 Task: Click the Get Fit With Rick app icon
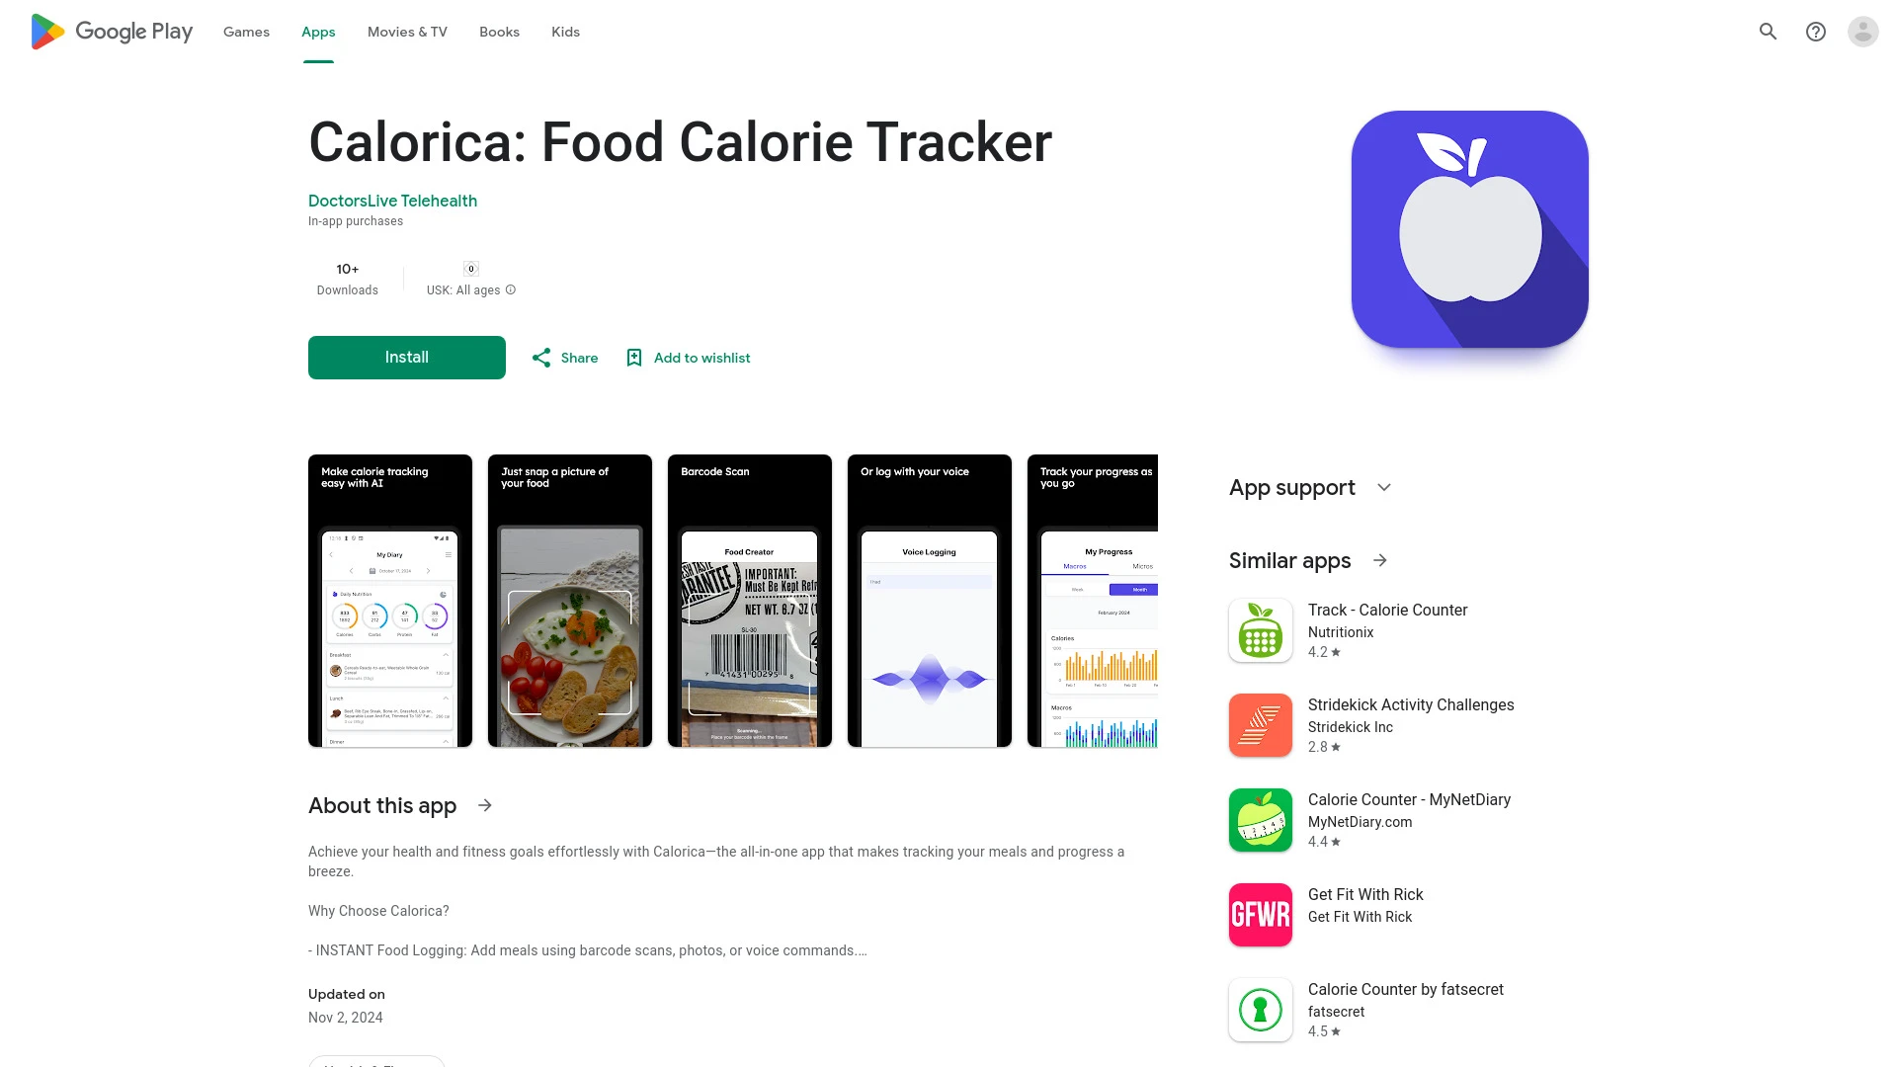(1259, 913)
